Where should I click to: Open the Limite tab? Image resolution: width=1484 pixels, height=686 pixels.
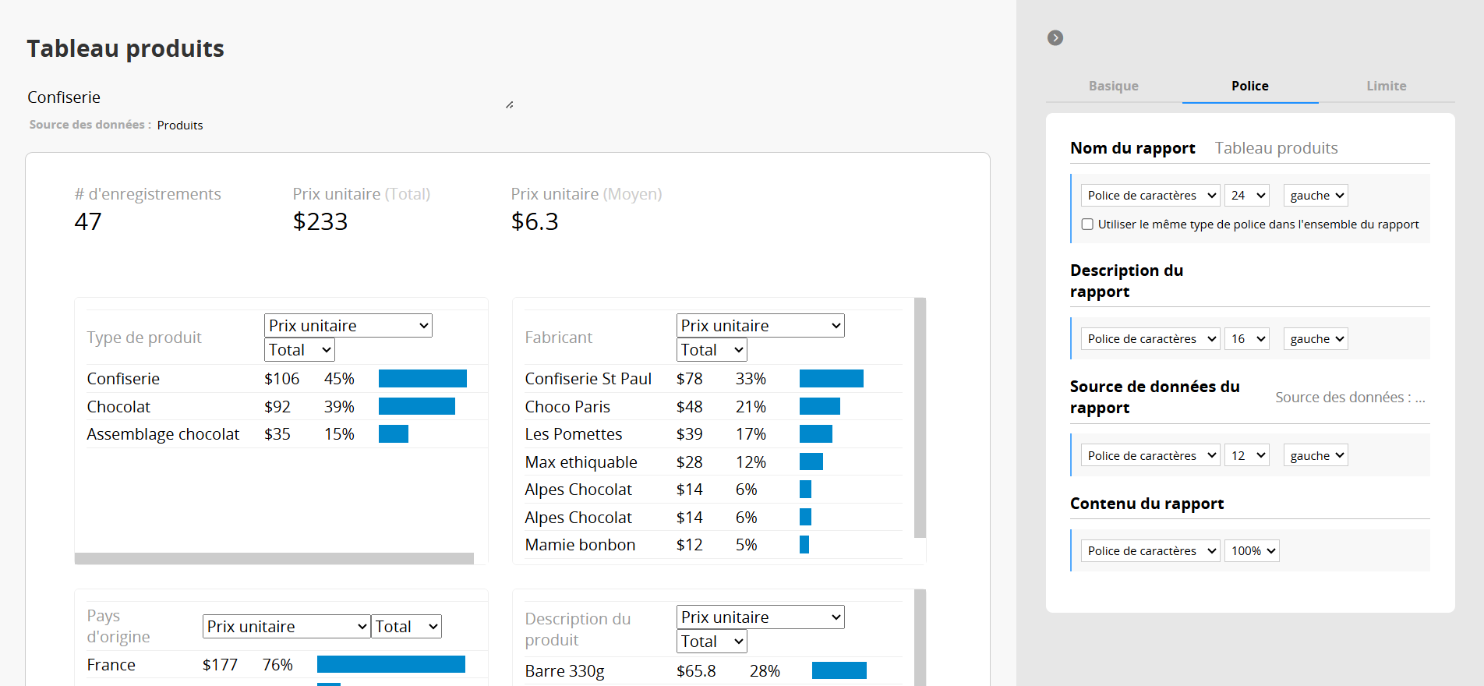1387,86
